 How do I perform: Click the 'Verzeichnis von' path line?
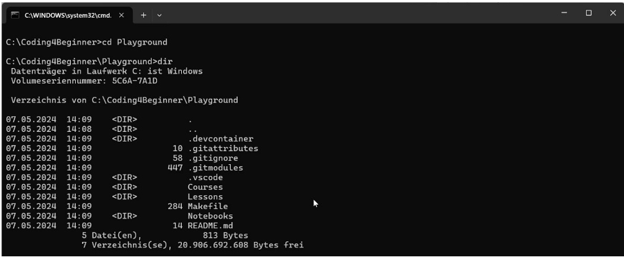coord(124,100)
